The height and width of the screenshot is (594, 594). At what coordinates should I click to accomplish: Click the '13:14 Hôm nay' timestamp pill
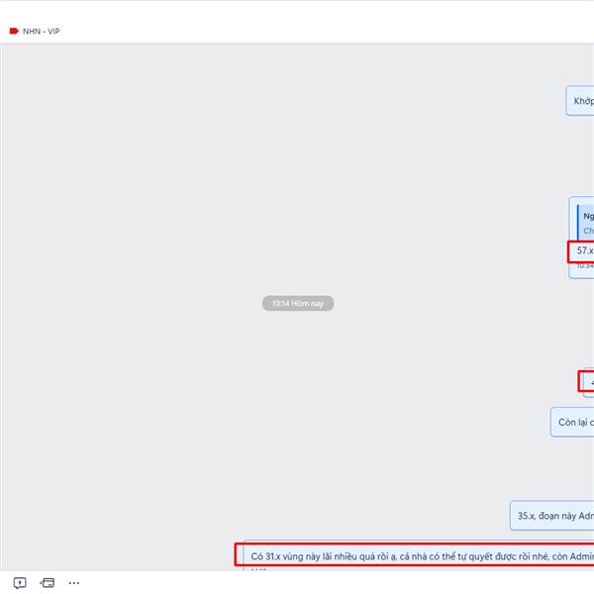298,304
